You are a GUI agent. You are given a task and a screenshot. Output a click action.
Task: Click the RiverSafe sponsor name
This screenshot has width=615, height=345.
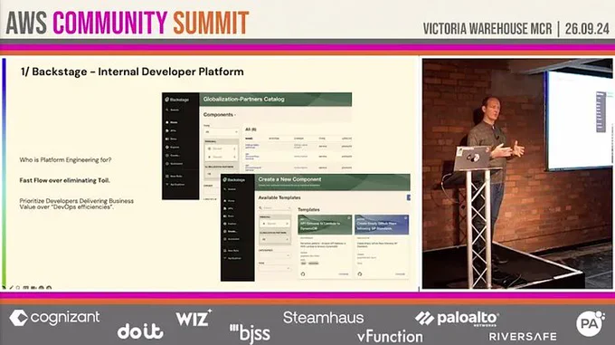pos(523,337)
